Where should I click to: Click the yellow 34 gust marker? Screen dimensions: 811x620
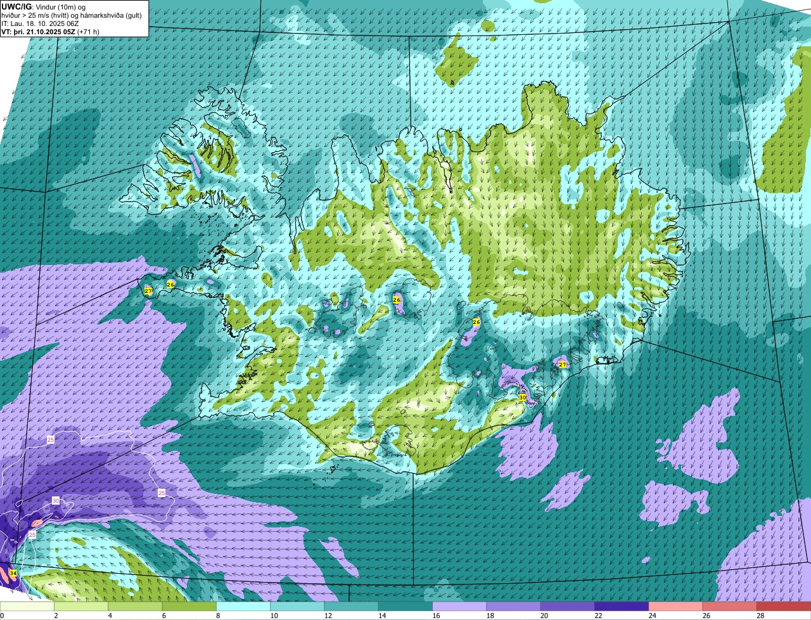pos(13,573)
